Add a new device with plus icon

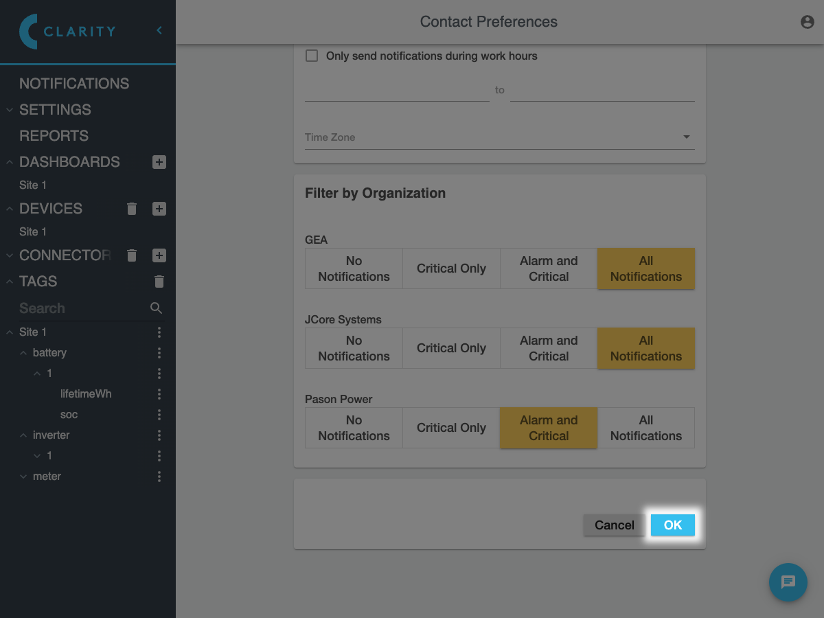pyautogui.click(x=159, y=209)
